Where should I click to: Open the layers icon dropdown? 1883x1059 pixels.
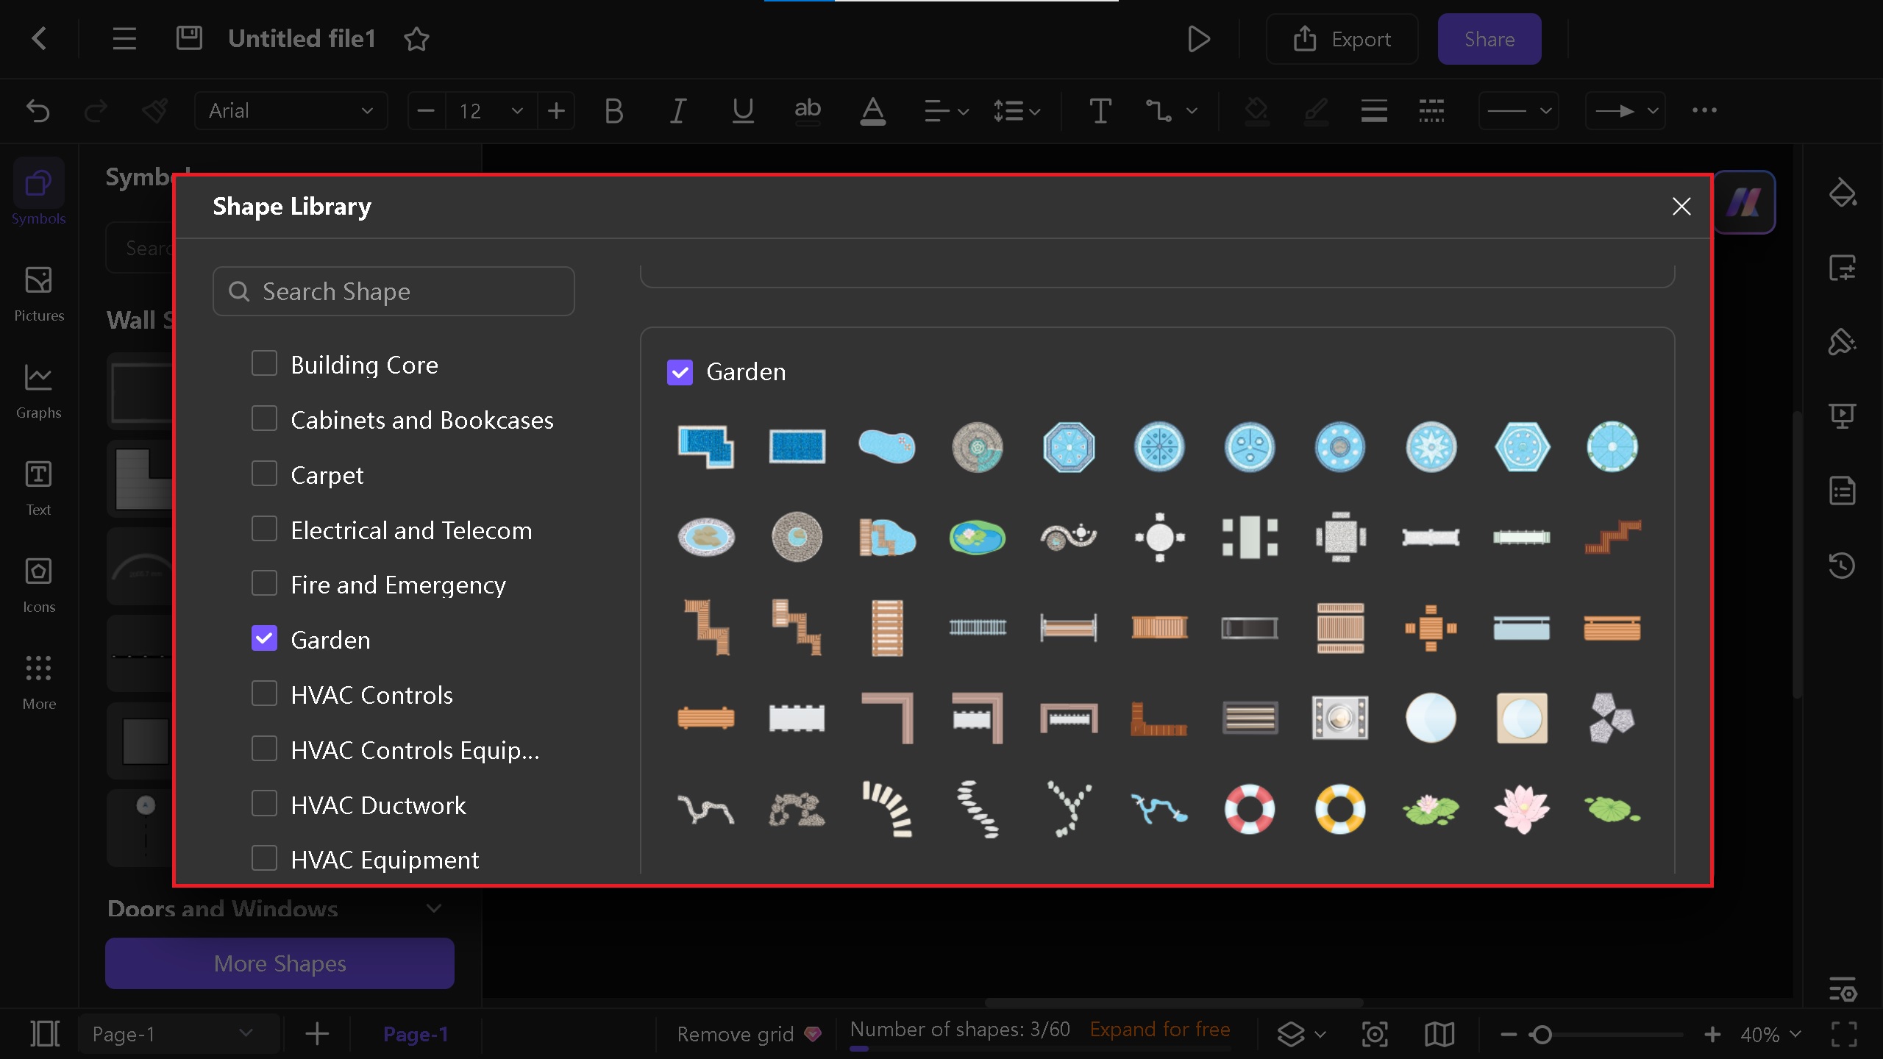1300,1034
